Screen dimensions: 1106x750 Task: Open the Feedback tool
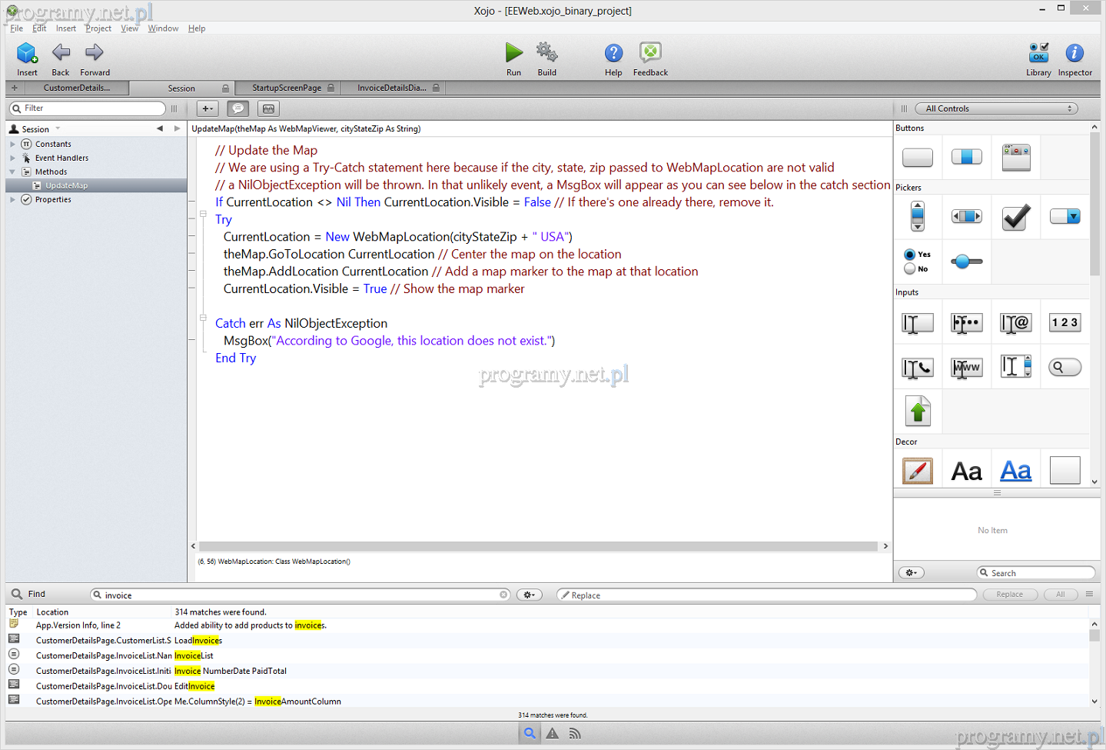coord(650,53)
